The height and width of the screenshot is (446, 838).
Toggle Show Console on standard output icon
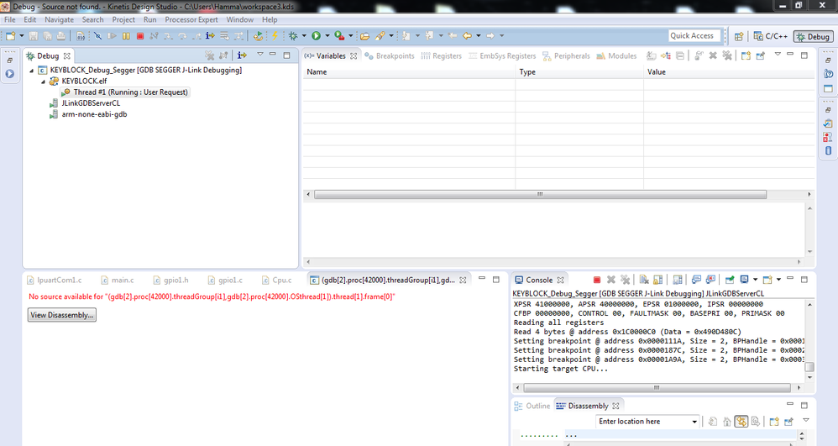click(x=696, y=280)
